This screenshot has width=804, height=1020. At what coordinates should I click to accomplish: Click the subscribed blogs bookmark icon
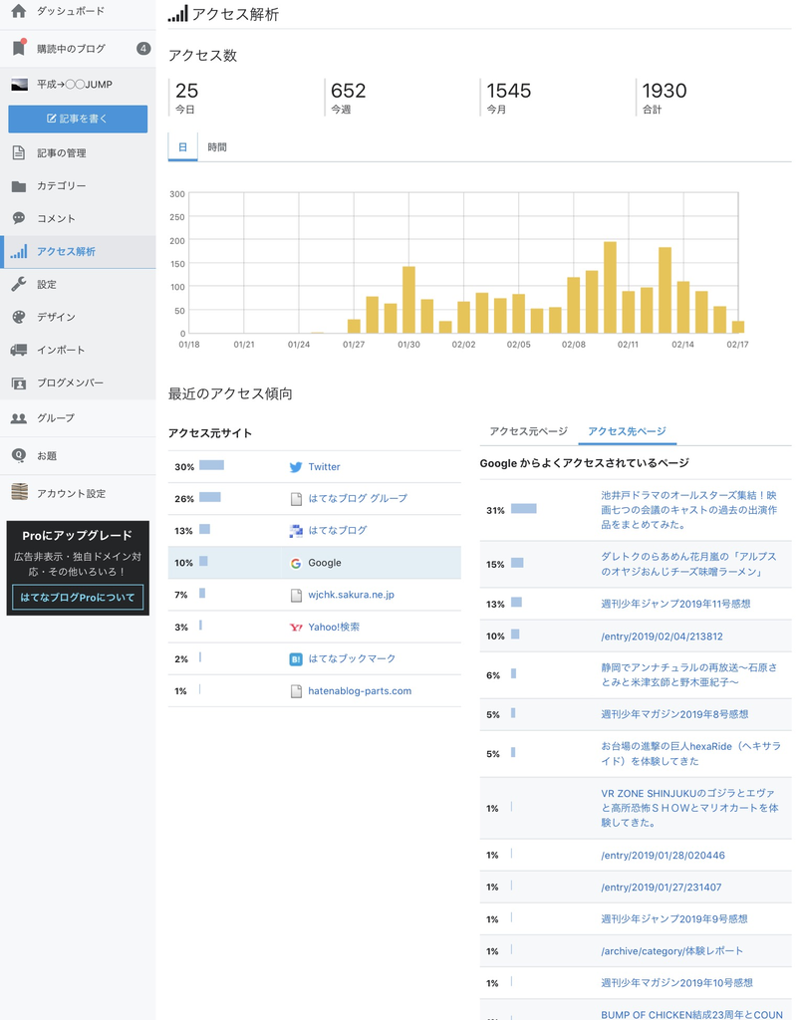tap(19, 48)
